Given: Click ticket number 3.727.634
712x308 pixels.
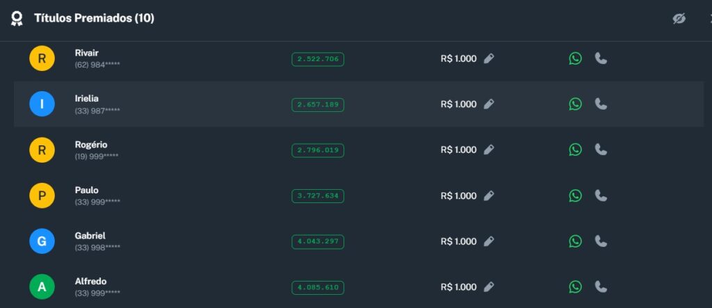Looking at the screenshot, I should point(318,196).
